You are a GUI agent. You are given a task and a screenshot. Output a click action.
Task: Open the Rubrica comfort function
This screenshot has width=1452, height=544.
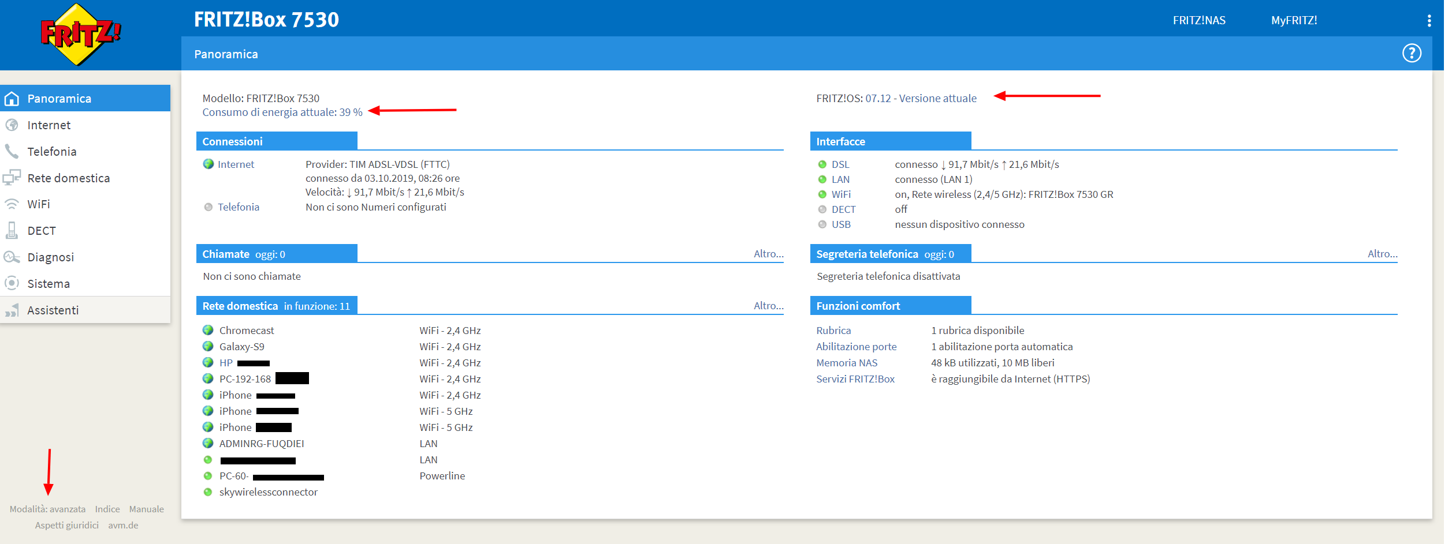[x=833, y=331]
